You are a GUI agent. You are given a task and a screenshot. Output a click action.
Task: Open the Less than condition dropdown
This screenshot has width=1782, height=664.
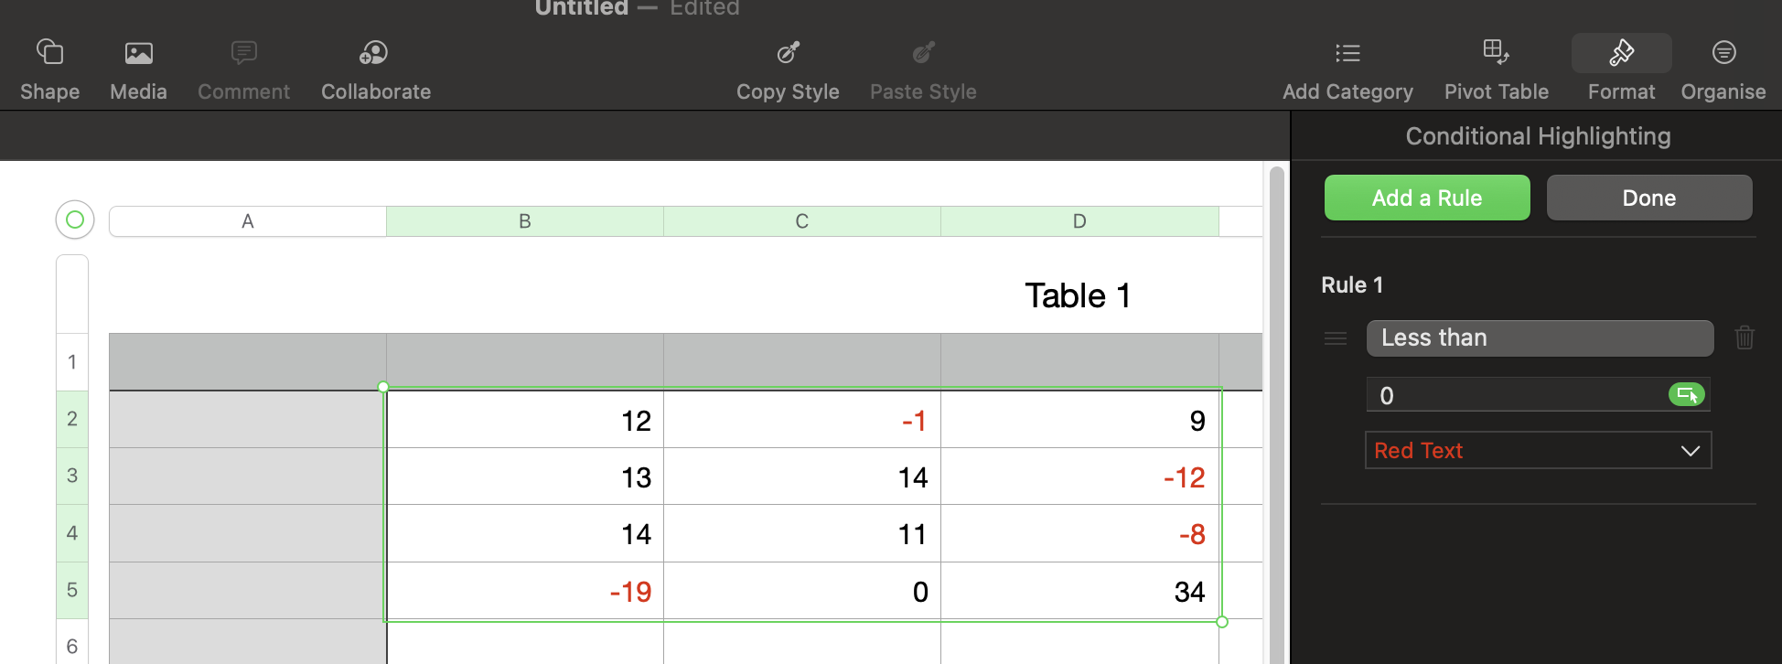pos(1540,338)
